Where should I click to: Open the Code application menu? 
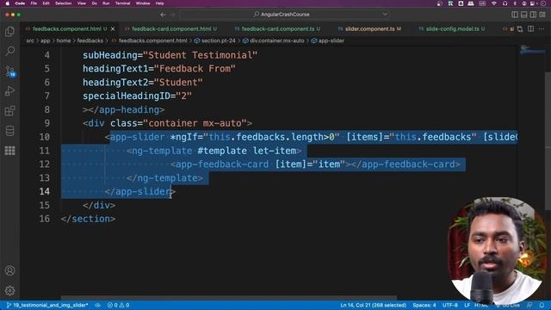pyautogui.click(x=20, y=3)
